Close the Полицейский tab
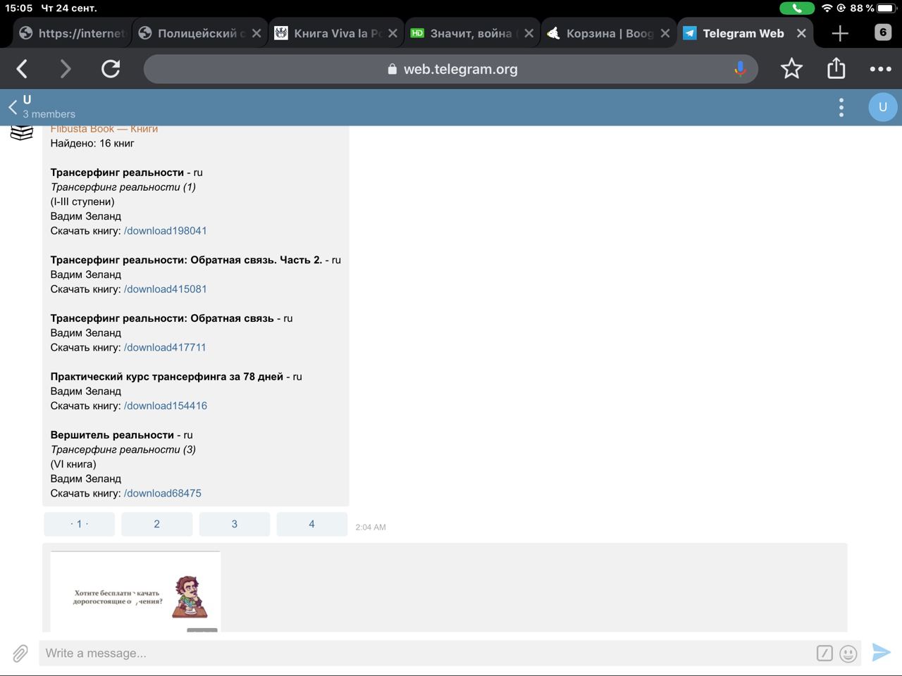This screenshot has width=902, height=676. (257, 33)
